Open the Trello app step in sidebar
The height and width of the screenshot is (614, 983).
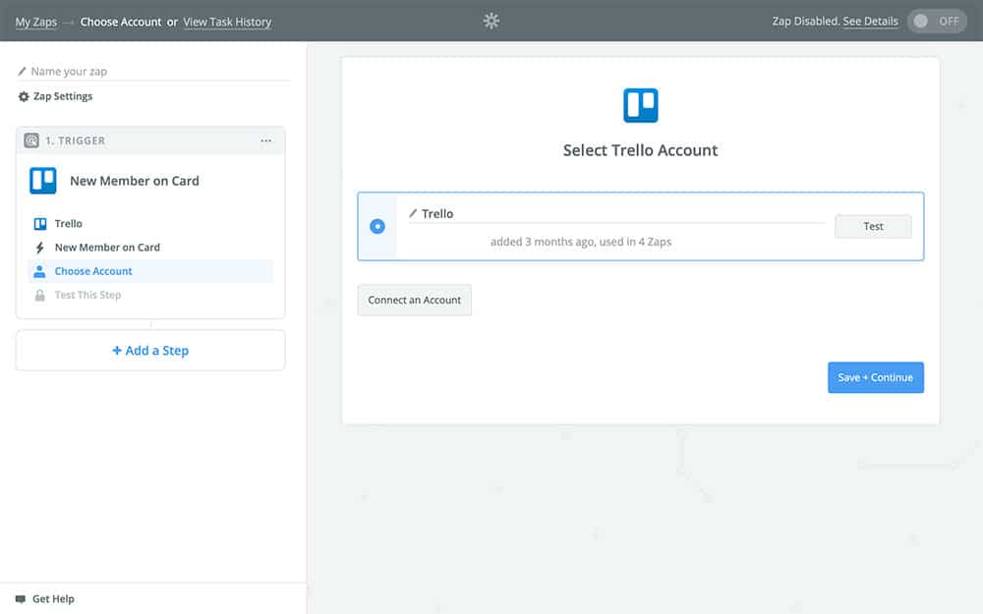(68, 224)
